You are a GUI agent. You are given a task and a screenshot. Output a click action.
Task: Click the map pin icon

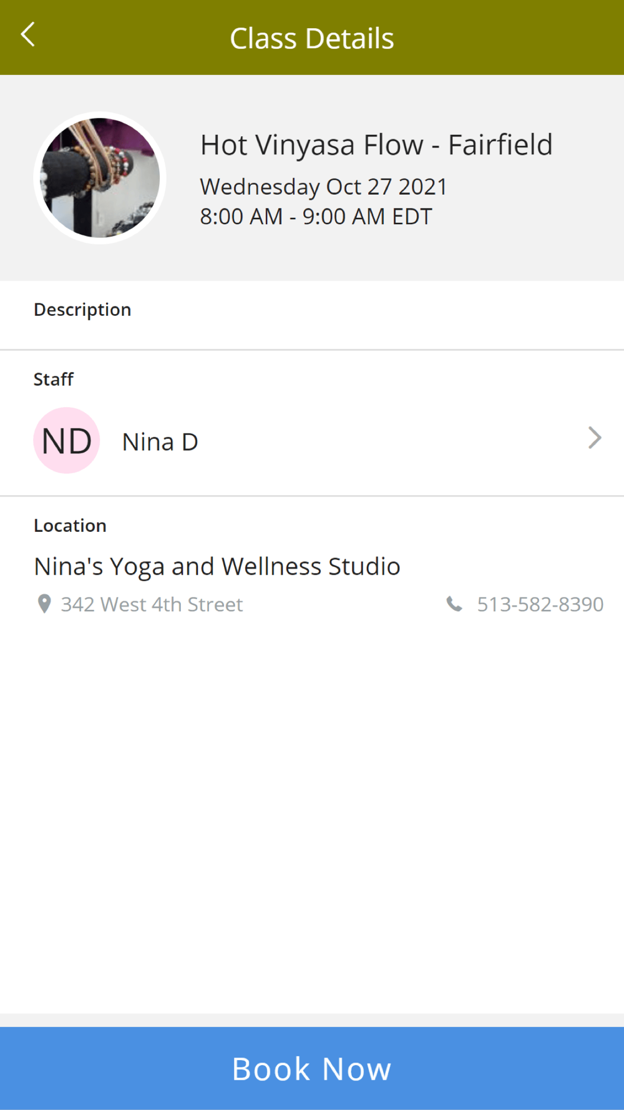pos(44,604)
